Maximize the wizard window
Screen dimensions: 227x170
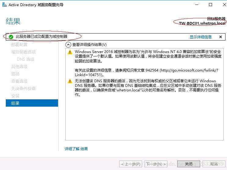click(x=211, y=5)
